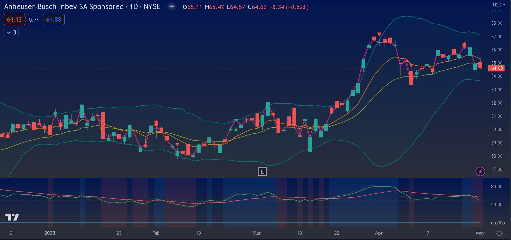Click the 80.00 indicator axis label

coord(497,187)
